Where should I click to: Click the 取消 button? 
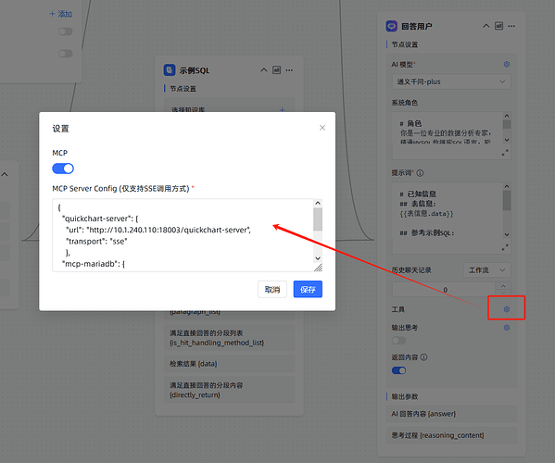coord(272,289)
